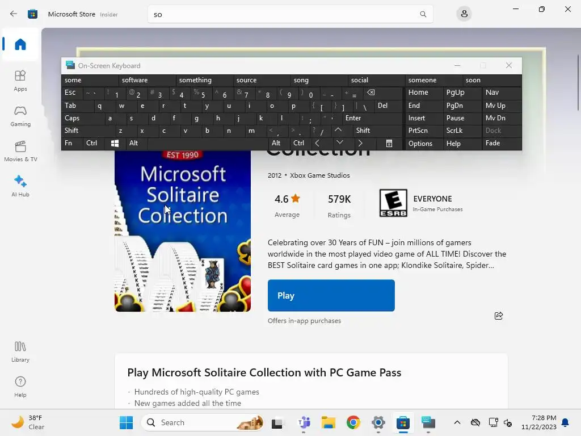Open Task View from taskbar
Screen dimensions: 581x436
277,422
